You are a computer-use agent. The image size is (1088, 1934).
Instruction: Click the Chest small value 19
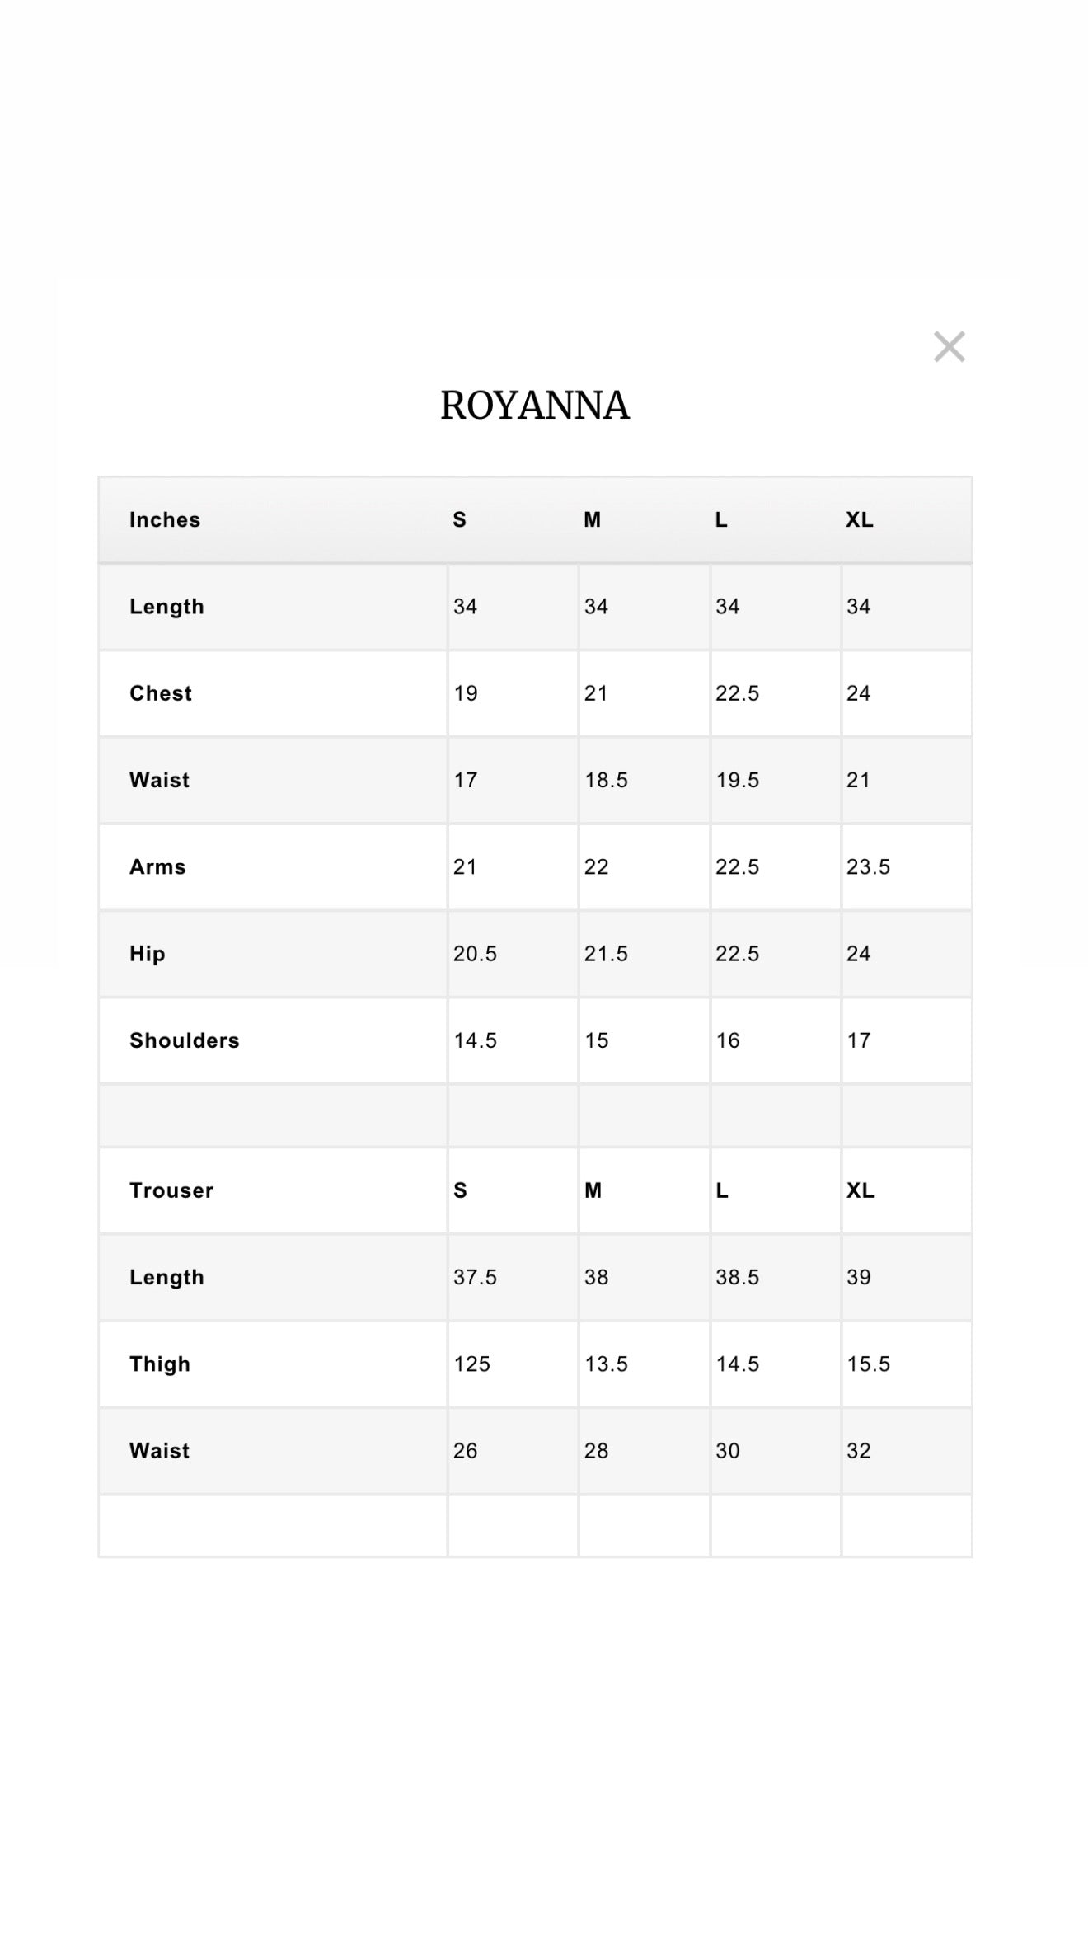tap(466, 693)
